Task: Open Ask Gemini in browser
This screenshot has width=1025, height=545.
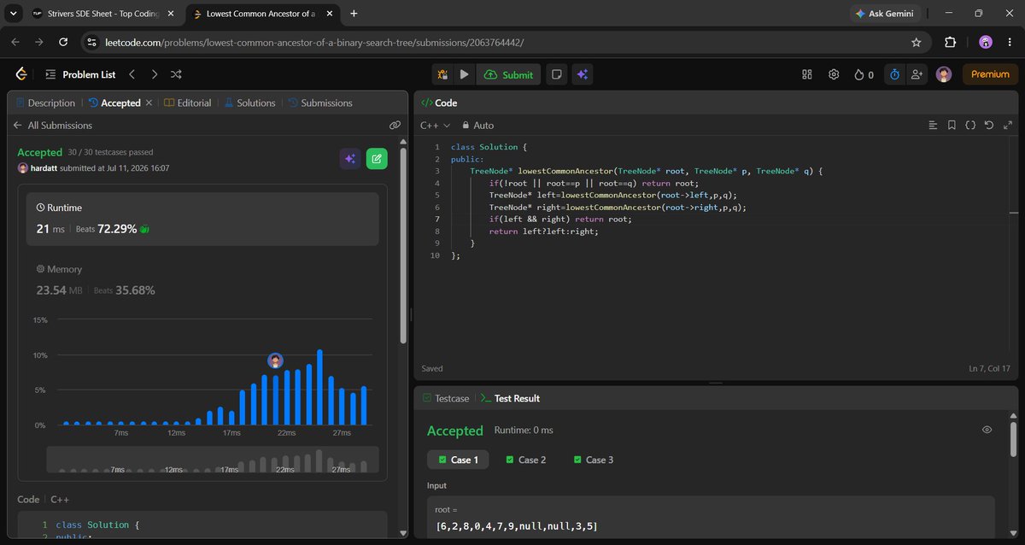Action: pyautogui.click(x=886, y=14)
